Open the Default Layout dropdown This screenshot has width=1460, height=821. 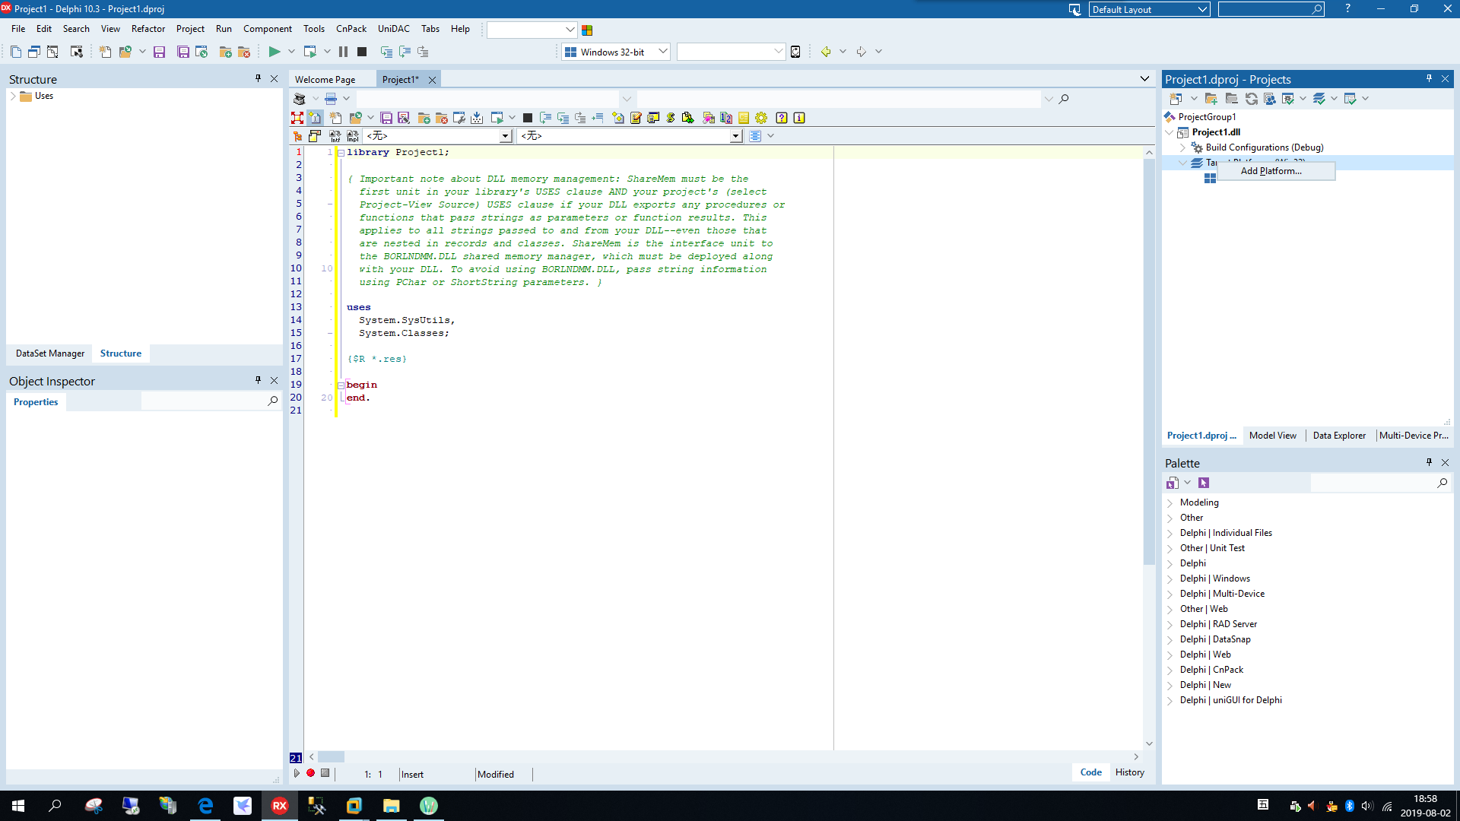click(x=1202, y=9)
